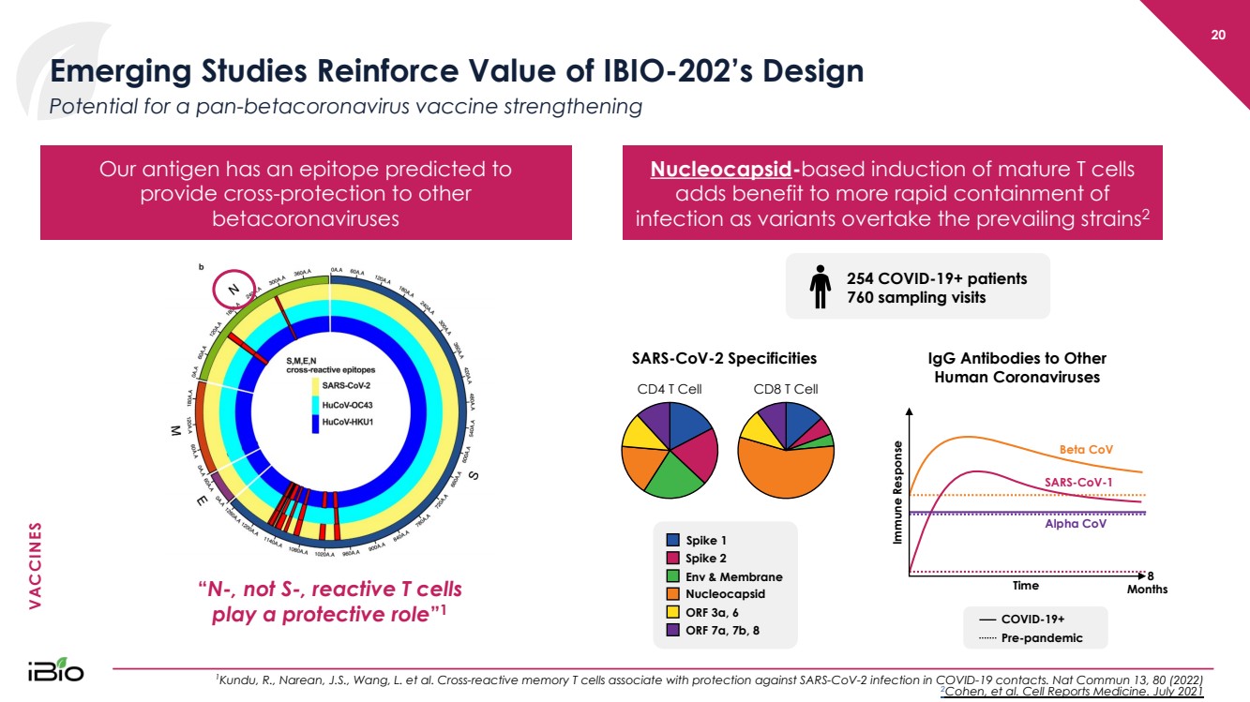
Task: Click the CD4 T Cell pie chart
Action: point(670,451)
